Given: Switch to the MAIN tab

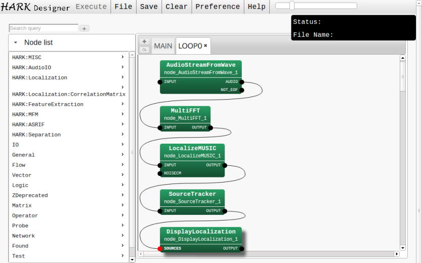Looking at the screenshot, I should [163, 46].
